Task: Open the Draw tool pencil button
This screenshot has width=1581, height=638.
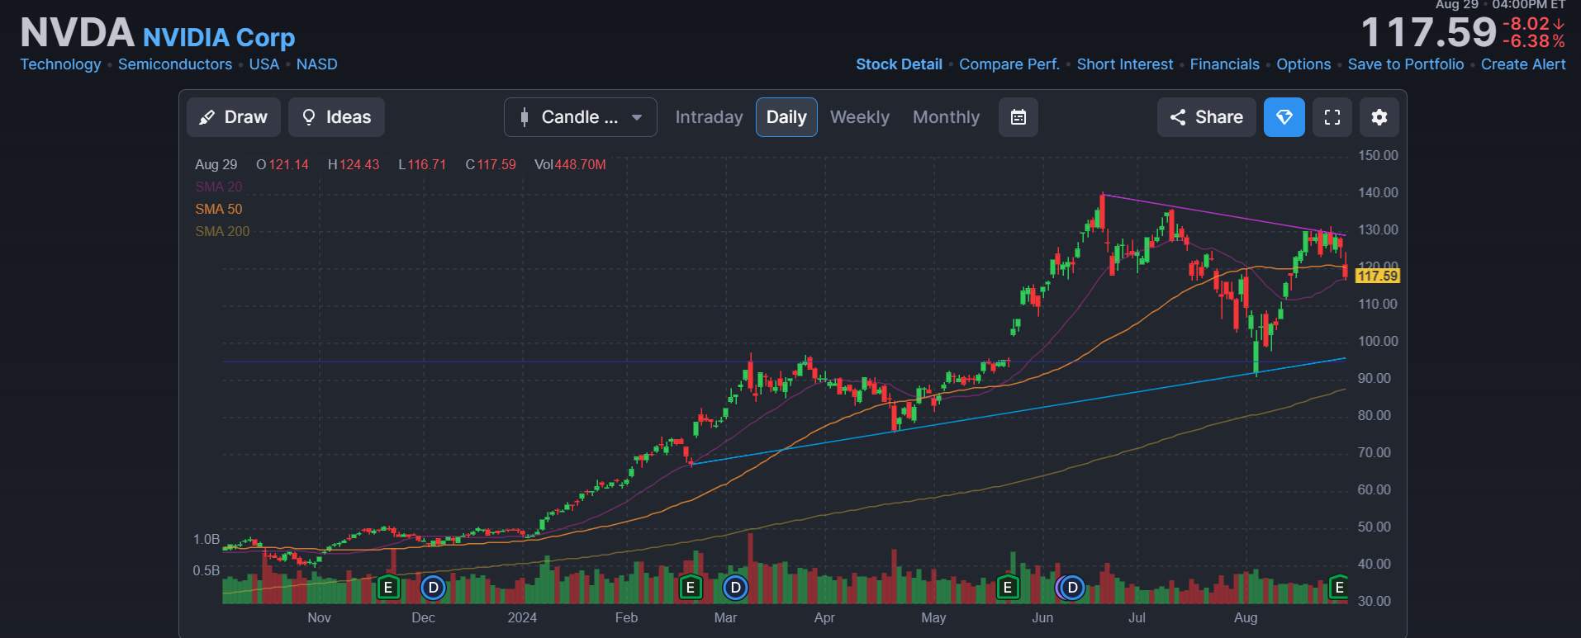Action: [234, 117]
